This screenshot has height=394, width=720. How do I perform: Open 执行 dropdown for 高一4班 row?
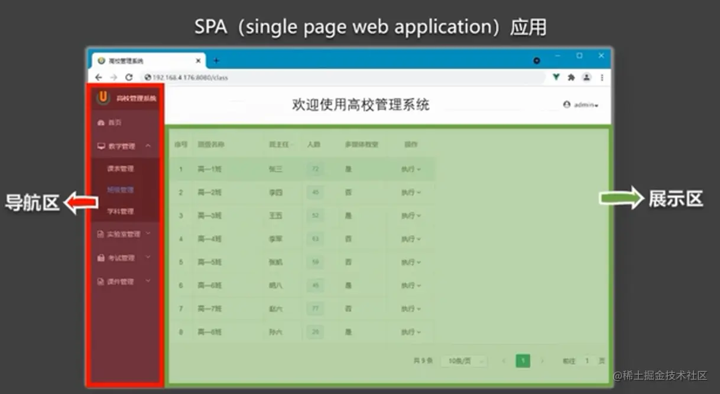click(411, 239)
